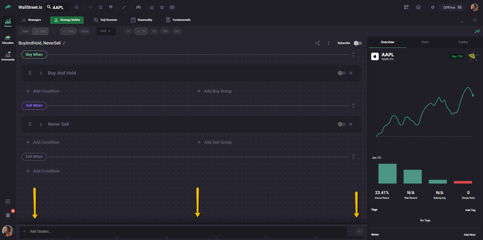Enable the Buy And Hold condition toggle
Viewport: 483px width, 240px height.
[x=342, y=73]
